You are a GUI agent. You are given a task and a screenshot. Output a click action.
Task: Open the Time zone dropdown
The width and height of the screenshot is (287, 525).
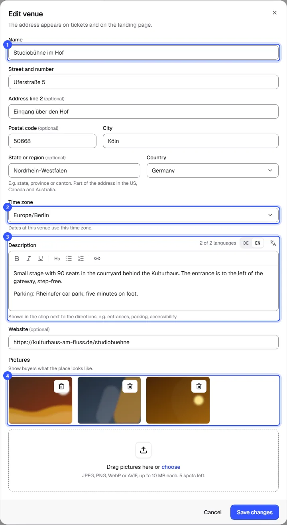(x=143, y=215)
